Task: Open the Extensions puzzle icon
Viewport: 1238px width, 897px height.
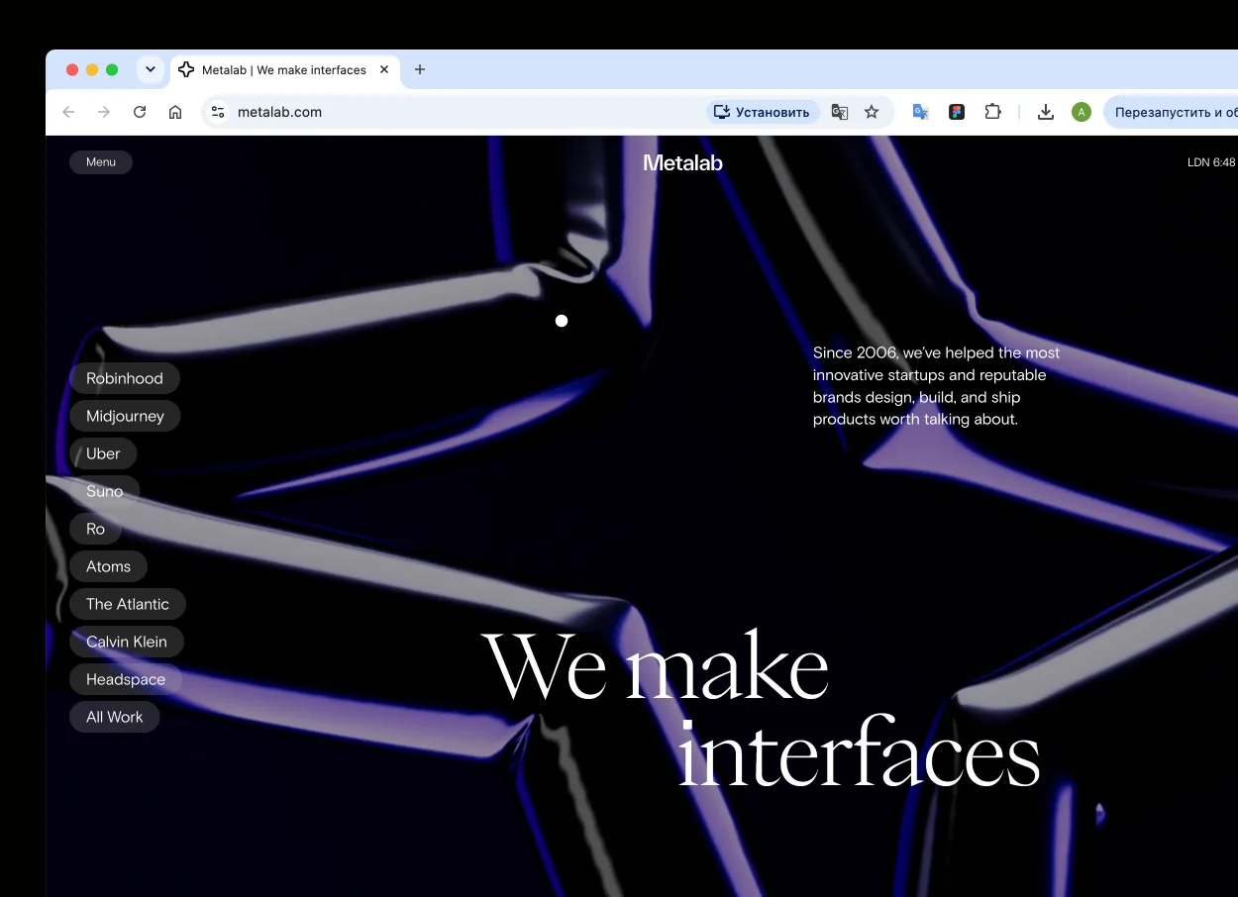Action: pos(992,112)
